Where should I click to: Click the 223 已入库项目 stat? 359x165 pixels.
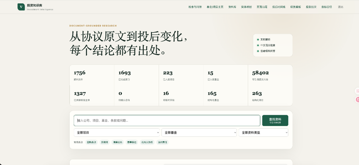(181, 75)
